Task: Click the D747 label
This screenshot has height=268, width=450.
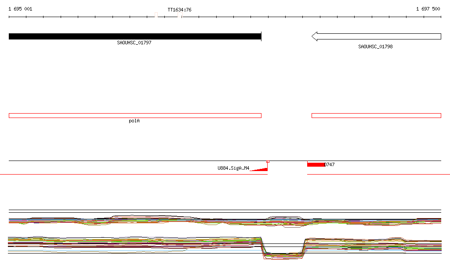Action: click(330, 164)
